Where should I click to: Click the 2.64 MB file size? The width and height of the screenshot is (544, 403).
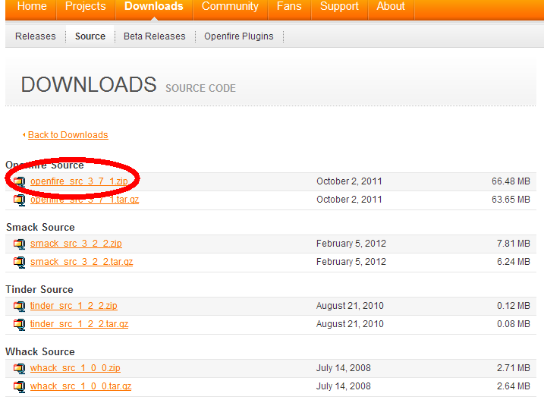[x=513, y=386]
